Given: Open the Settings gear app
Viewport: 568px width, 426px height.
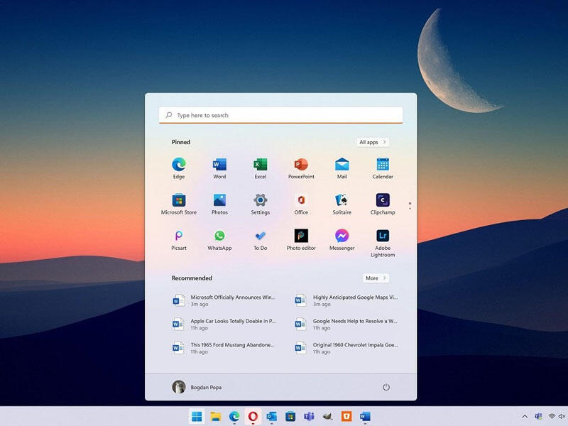Looking at the screenshot, I should (261, 204).
